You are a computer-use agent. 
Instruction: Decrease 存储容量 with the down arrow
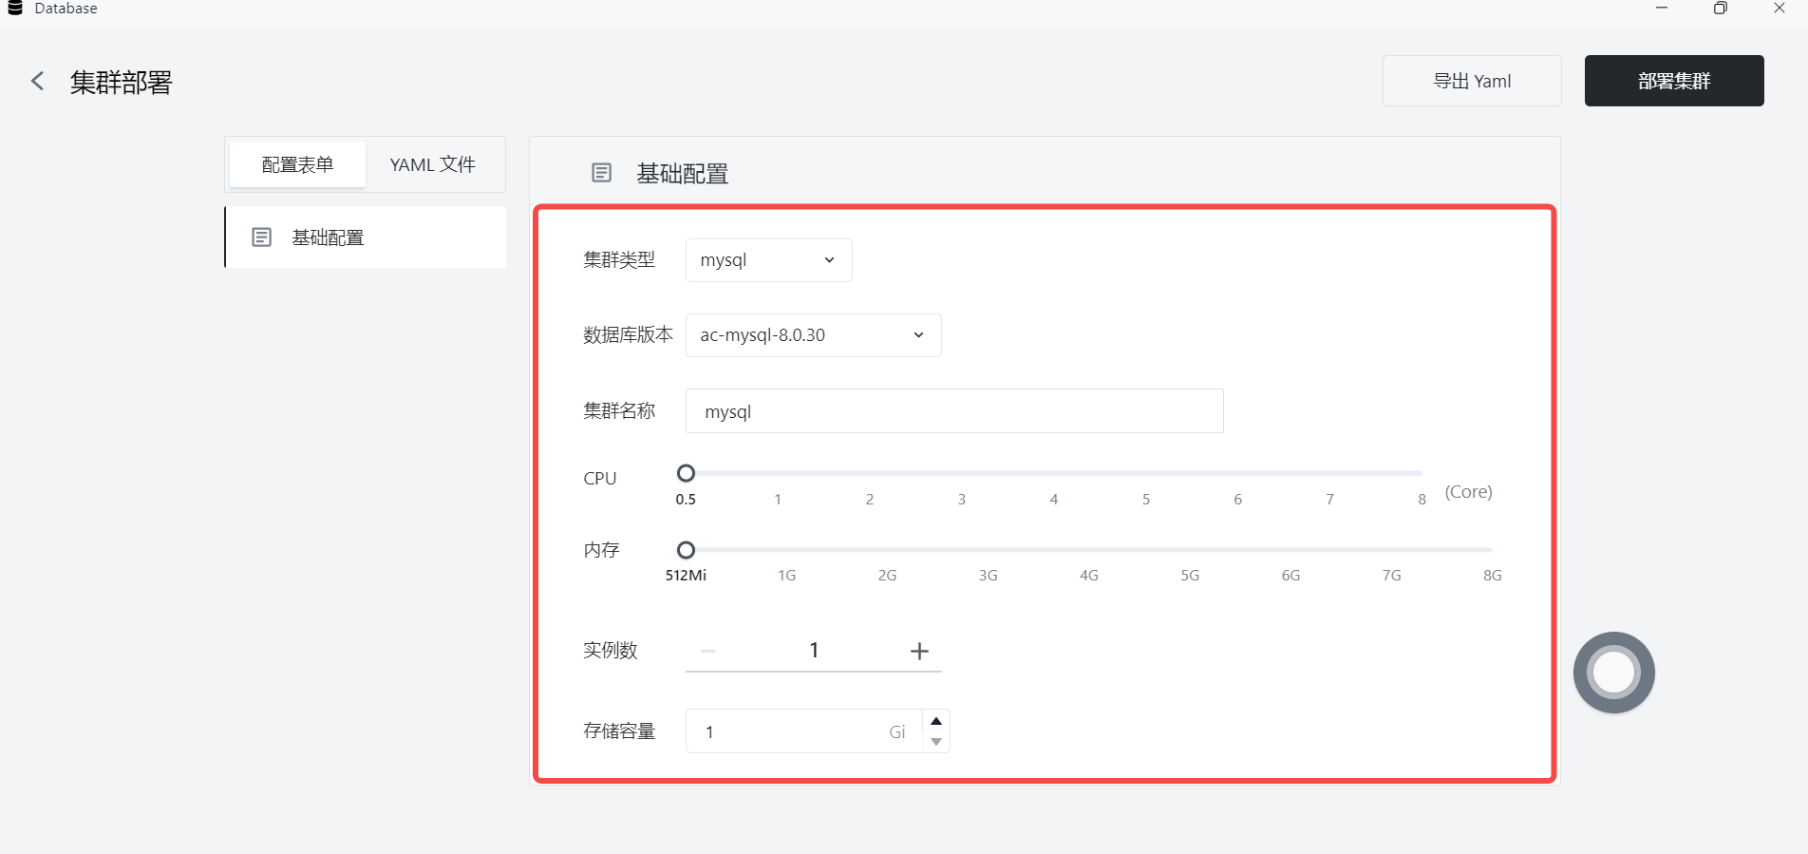[936, 742]
